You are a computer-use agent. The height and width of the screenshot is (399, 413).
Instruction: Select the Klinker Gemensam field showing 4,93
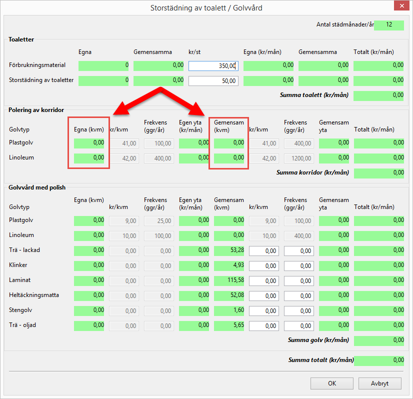tap(229, 265)
